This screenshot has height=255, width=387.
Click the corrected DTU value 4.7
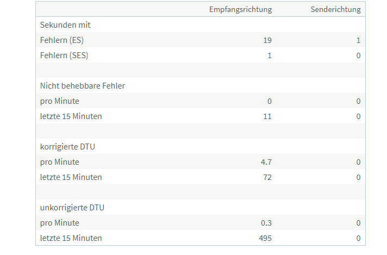pos(266,162)
